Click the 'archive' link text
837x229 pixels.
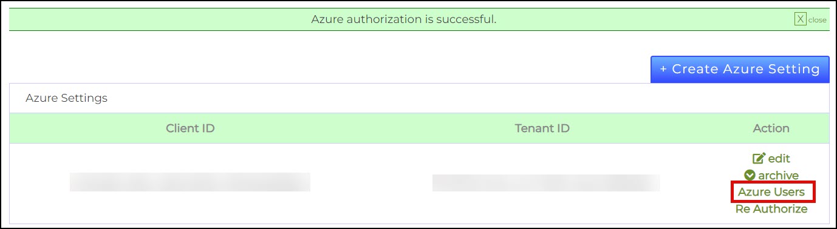pos(778,175)
